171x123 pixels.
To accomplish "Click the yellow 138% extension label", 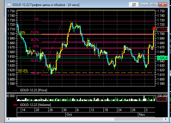I will pyautogui.click(x=22, y=33).
